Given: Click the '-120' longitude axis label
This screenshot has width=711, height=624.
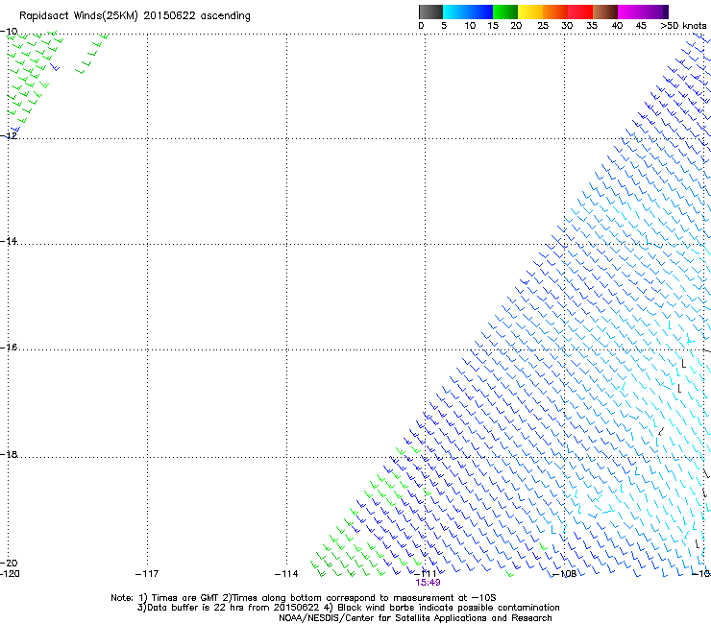Looking at the screenshot, I should [10, 574].
